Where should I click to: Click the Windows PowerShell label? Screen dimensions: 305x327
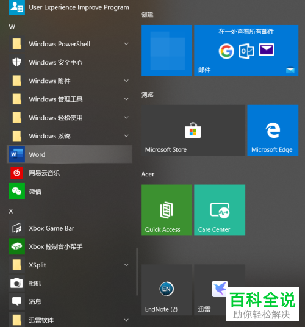pos(60,44)
